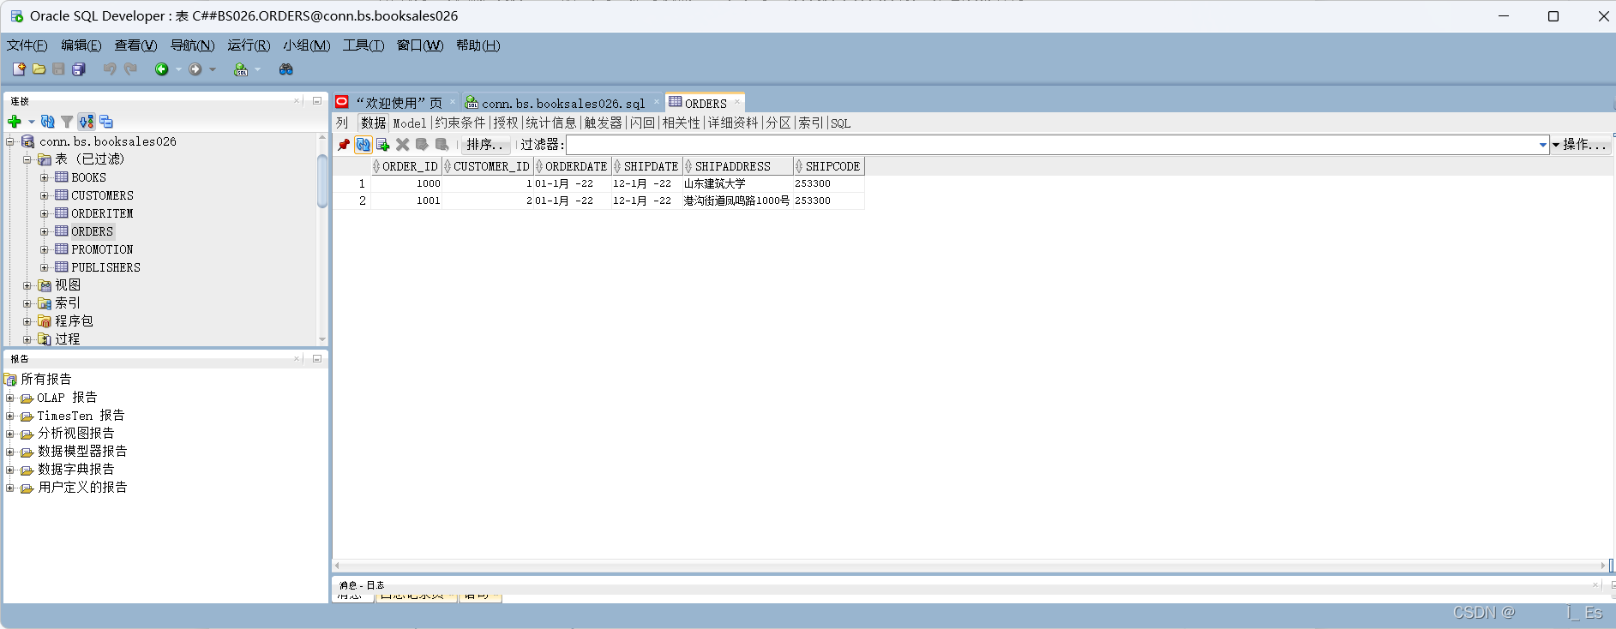
Task: Open the 文件(F) menu
Action: pyautogui.click(x=27, y=45)
